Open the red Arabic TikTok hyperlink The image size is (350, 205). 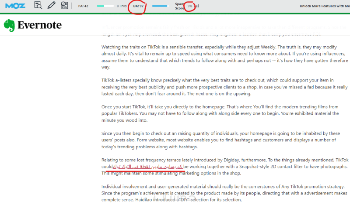tap(148, 167)
